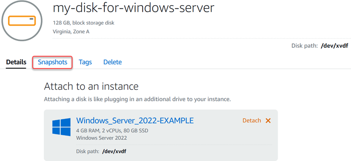Image resolution: width=351 pixels, height=161 pixels.
Task: Click the 'Virginia, Zone A' location text
Action: click(x=71, y=32)
